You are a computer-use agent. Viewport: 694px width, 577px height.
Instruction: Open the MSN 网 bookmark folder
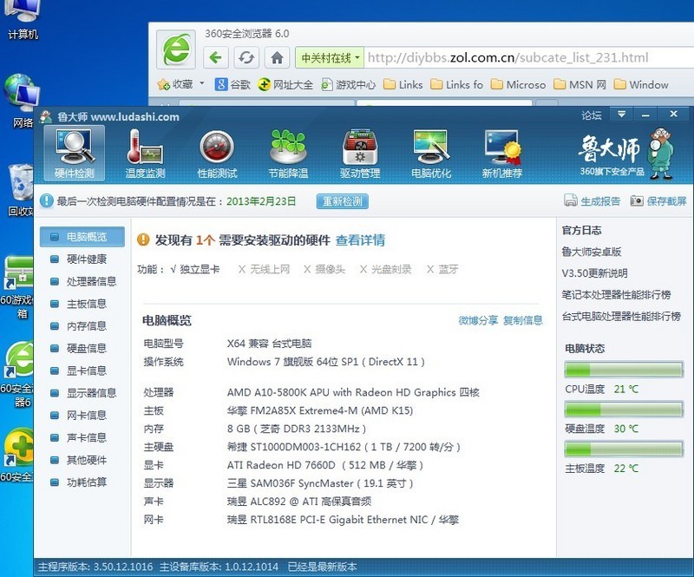(579, 84)
